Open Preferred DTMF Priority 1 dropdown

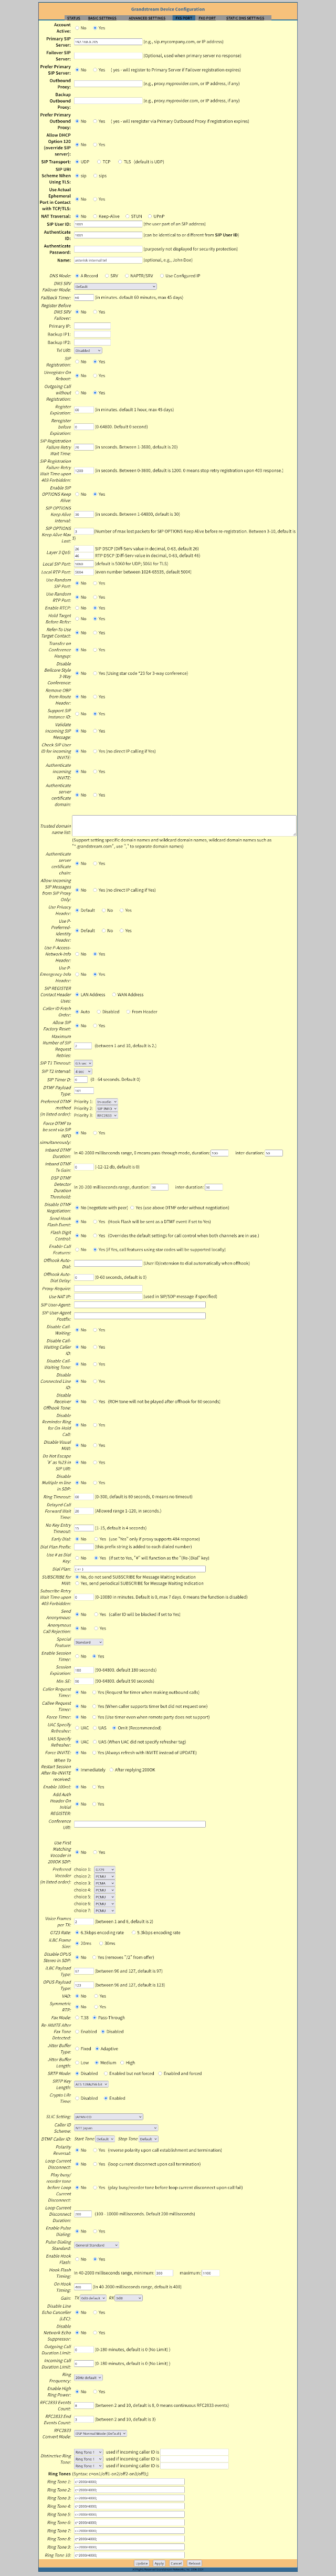click(107, 1101)
